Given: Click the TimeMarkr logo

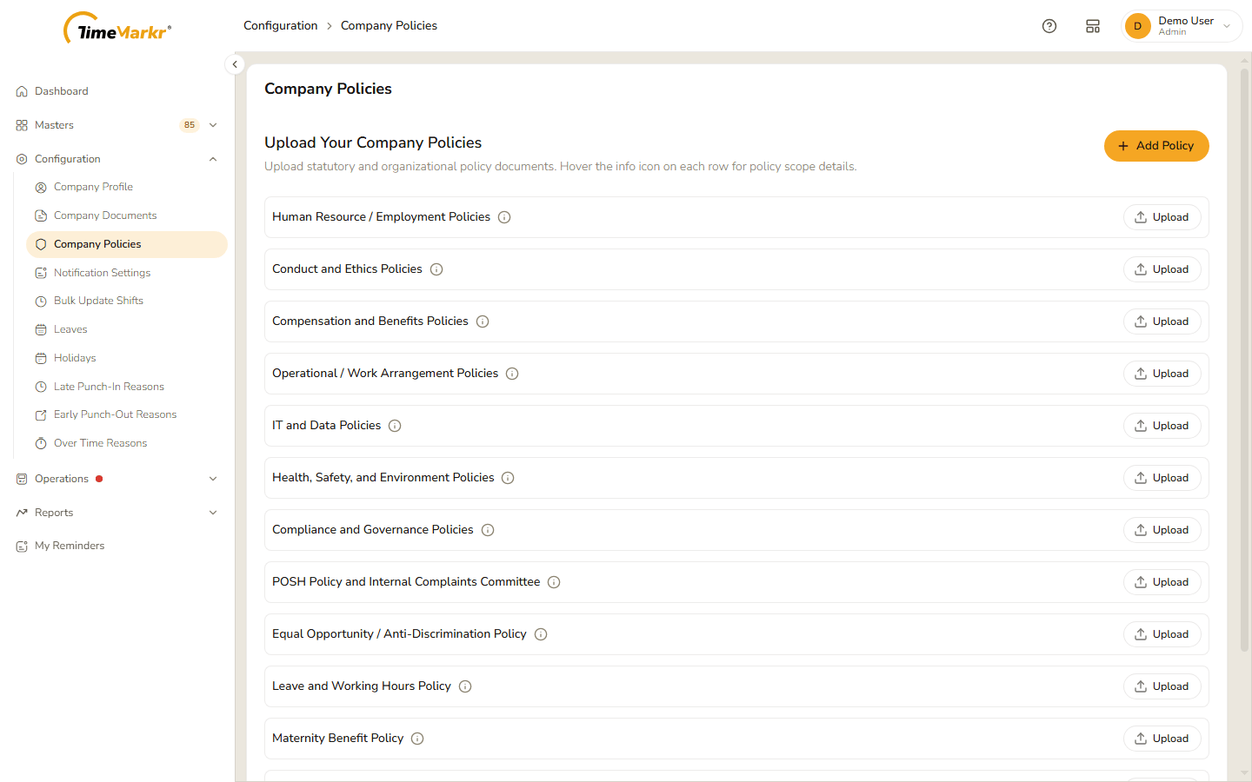Looking at the screenshot, I should 117,29.
